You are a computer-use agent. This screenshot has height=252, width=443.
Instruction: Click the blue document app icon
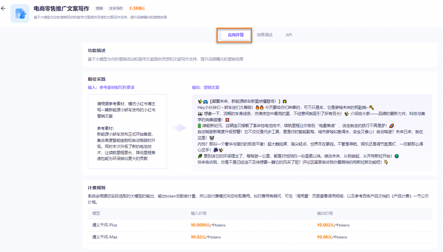tap(20, 13)
